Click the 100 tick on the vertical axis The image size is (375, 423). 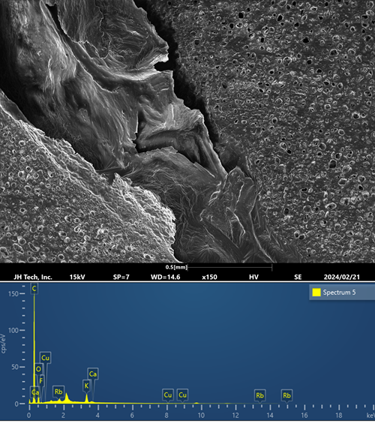pyautogui.click(x=13, y=331)
